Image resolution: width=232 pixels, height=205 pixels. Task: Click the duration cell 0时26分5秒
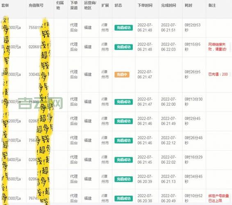click(x=193, y=74)
